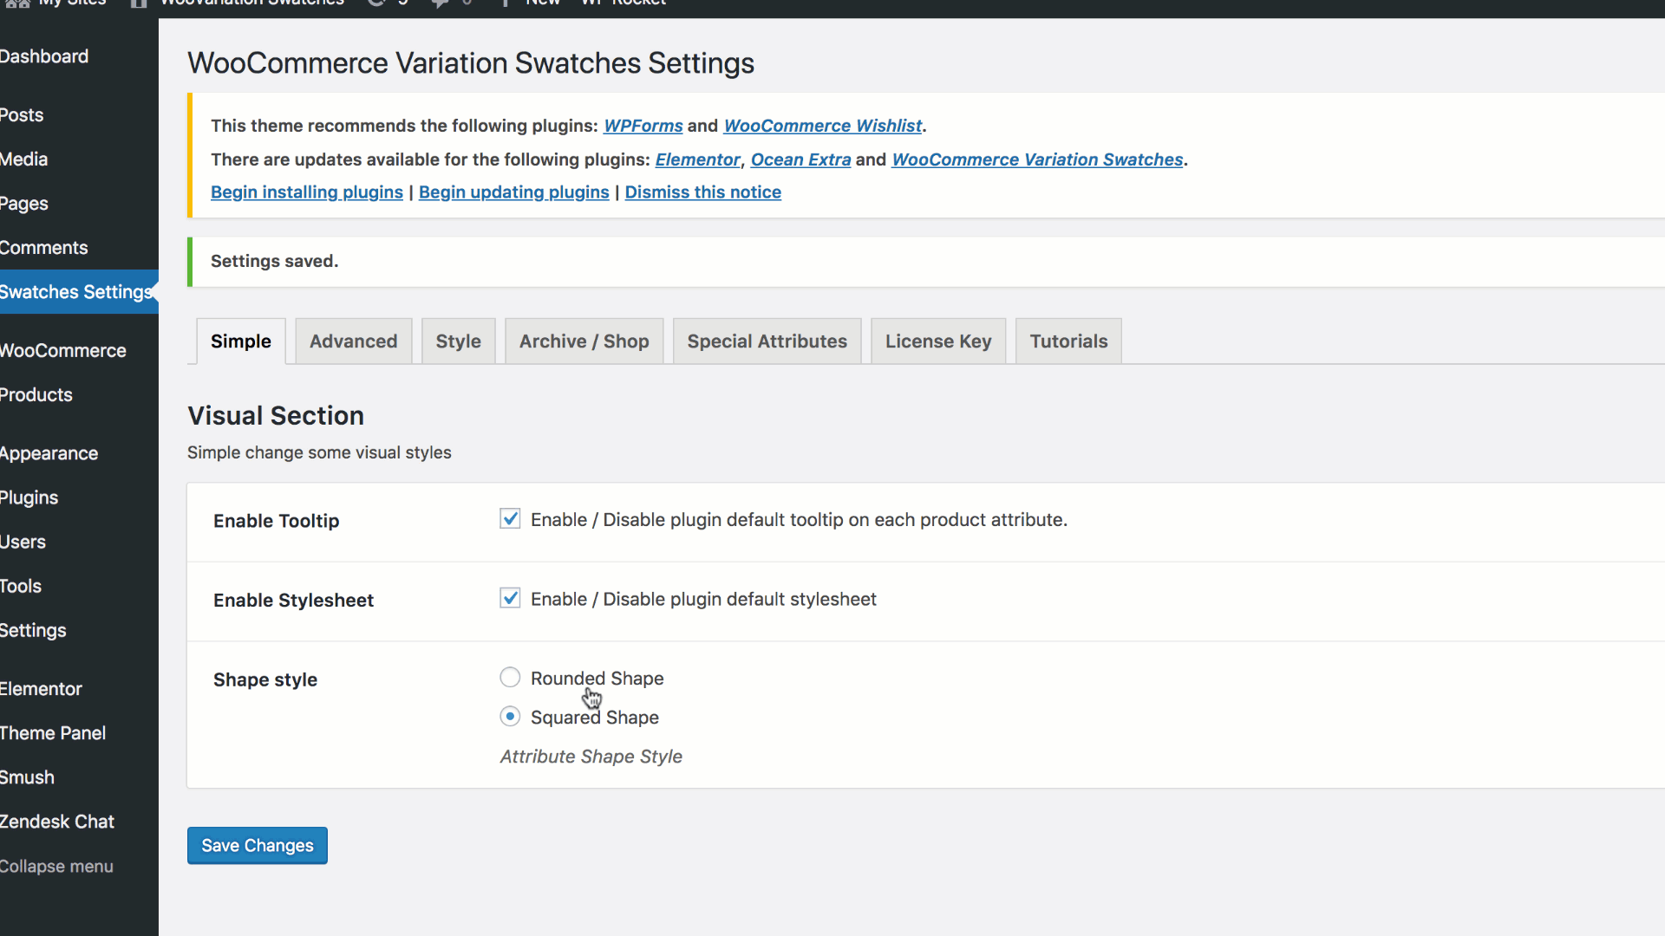This screenshot has width=1665, height=936.
Task: Click the updates refresh icon in admin bar
Action: pyautogui.click(x=376, y=3)
